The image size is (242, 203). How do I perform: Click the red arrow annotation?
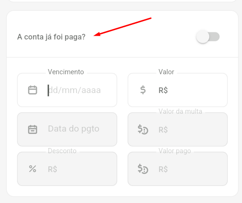coord(122,27)
